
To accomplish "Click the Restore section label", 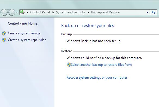I will coord(66,51).
